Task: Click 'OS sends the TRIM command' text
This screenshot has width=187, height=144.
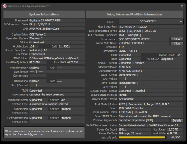Action: 47,95
